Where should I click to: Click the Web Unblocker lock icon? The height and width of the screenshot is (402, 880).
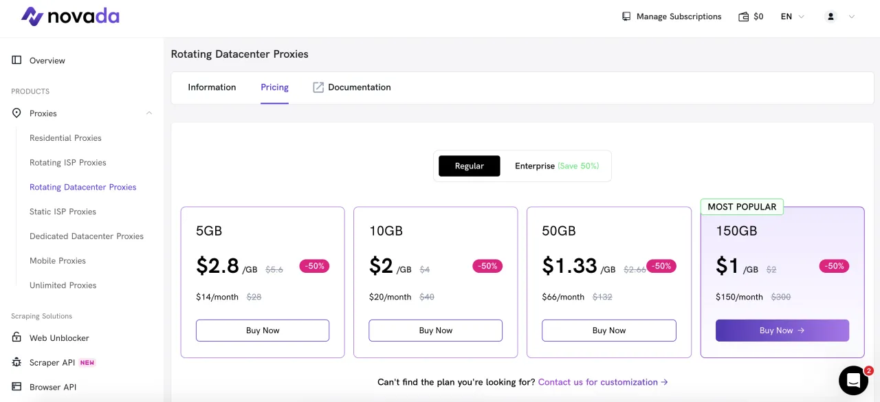pos(17,338)
